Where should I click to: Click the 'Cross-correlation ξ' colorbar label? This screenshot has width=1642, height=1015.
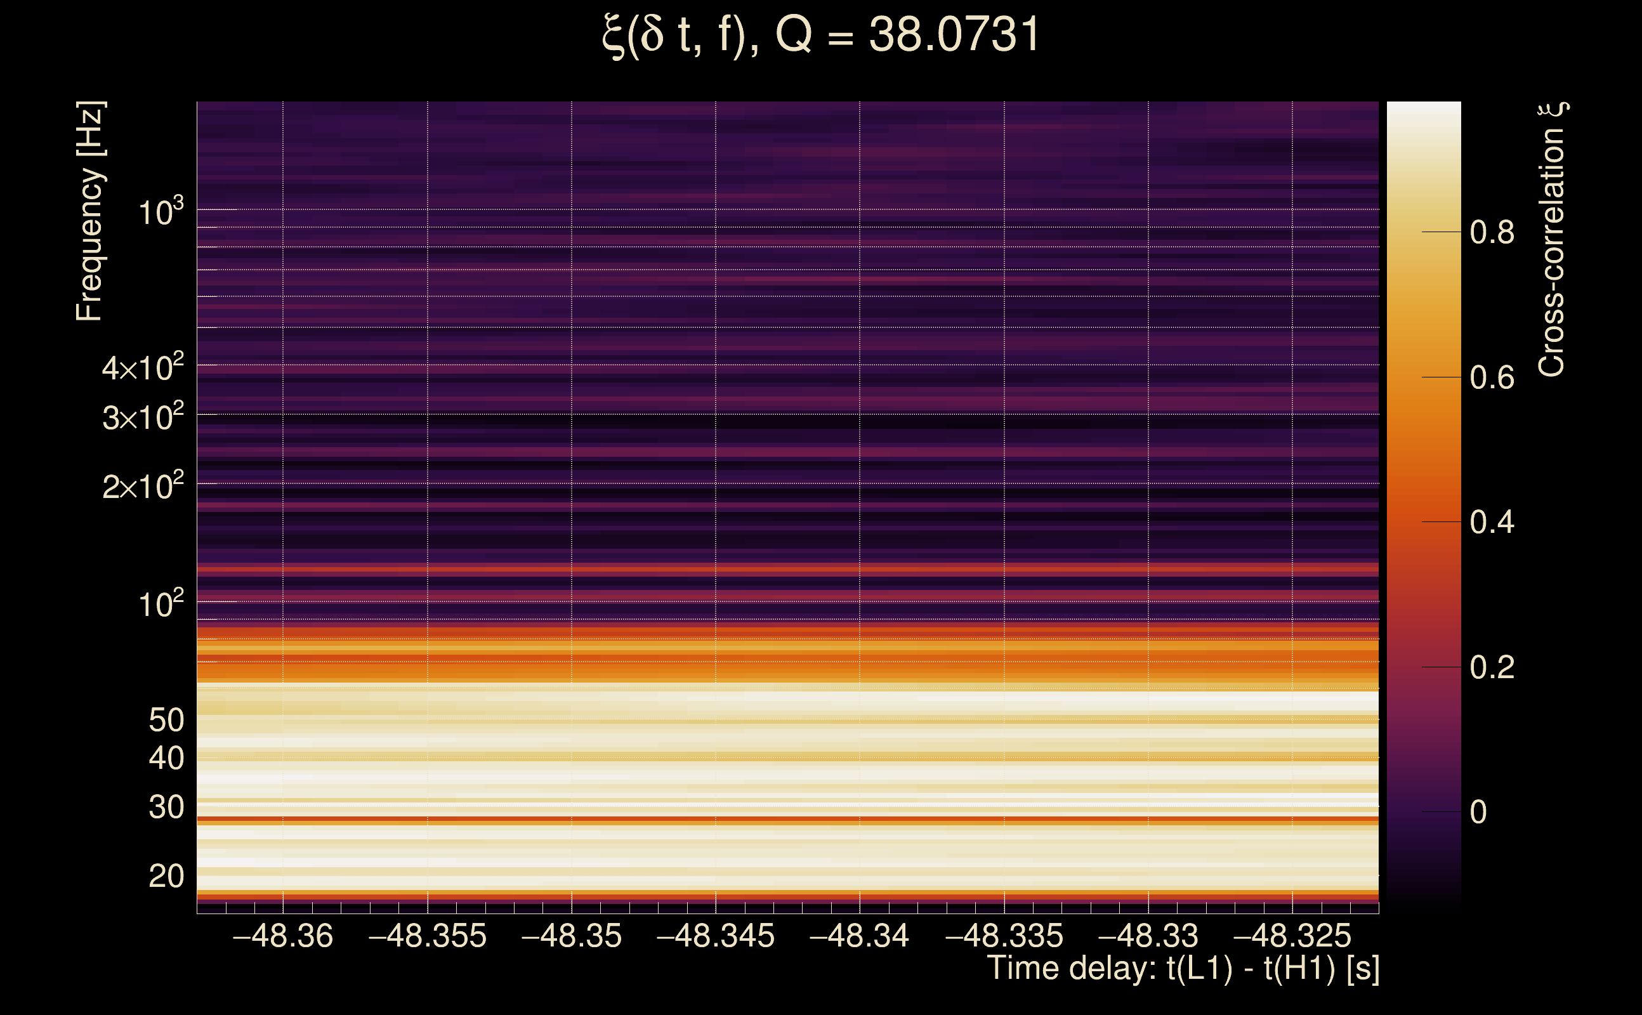[1552, 240]
